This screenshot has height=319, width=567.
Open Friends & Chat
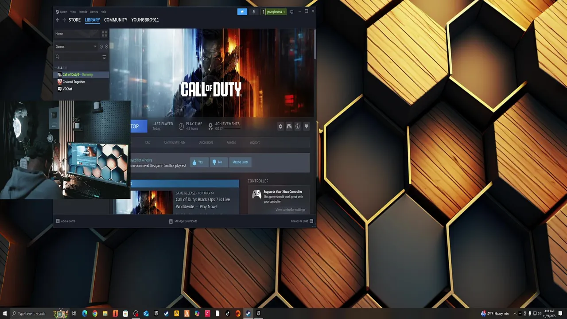pyautogui.click(x=302, y=221)
